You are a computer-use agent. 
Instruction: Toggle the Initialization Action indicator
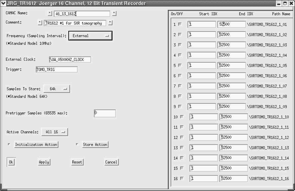point(9,144)
